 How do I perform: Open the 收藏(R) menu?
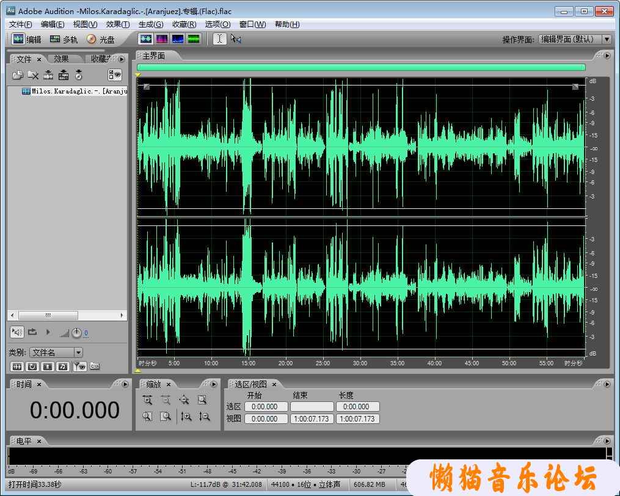184,24
